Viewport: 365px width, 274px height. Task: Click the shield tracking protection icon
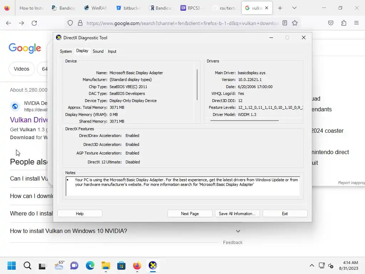click(70, 23)
